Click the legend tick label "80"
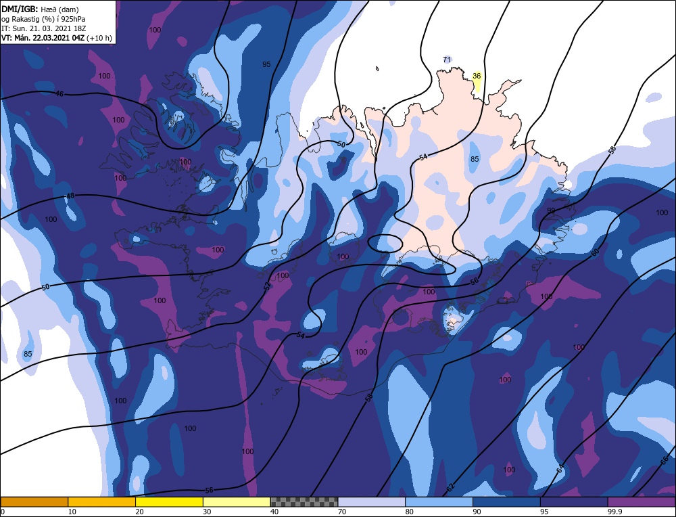676x517 pixels. (409, 512)
